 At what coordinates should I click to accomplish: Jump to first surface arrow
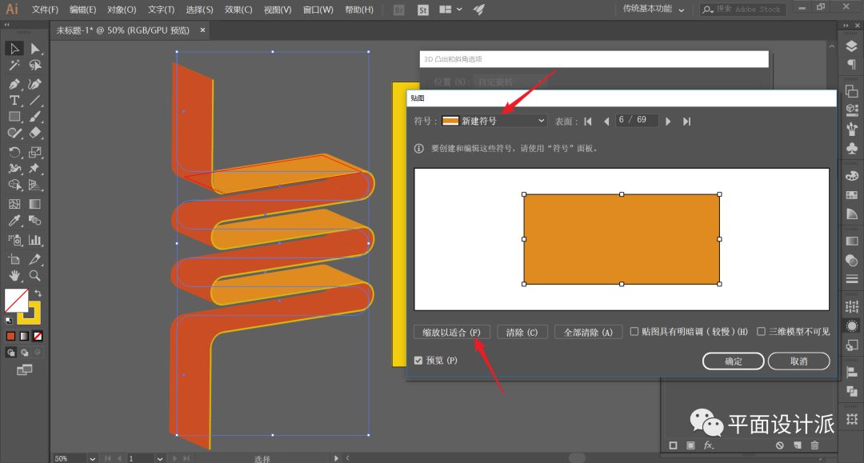[588, 121]
